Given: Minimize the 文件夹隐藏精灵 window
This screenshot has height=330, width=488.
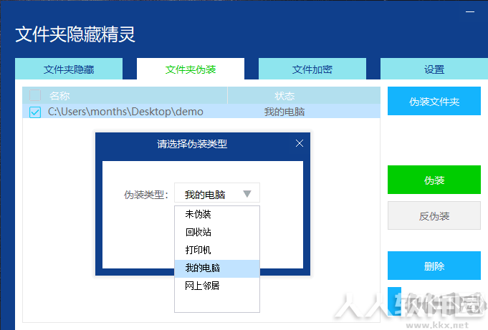Looking at the screenshot, I should pyautogui.click(x=470, y=12).
